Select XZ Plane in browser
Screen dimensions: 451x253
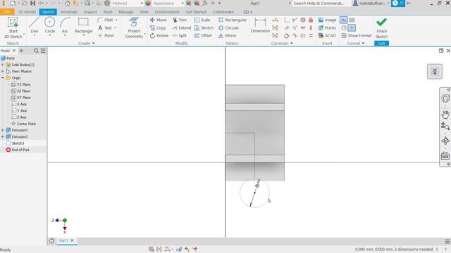pyautogui.click(x=20, y=91)
